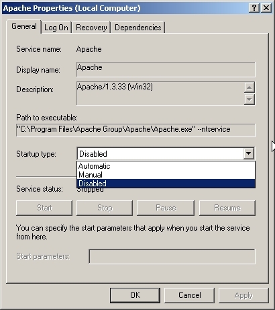Click 'Apache Properties (Local Computer)' title text
The image size is (275, 310).
tap(72, 8)
